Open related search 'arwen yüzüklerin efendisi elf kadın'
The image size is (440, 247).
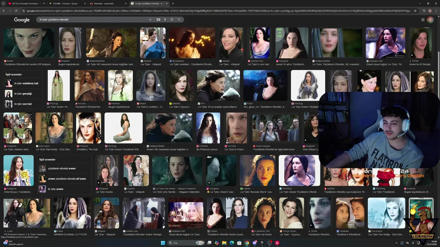click(64, 179)
